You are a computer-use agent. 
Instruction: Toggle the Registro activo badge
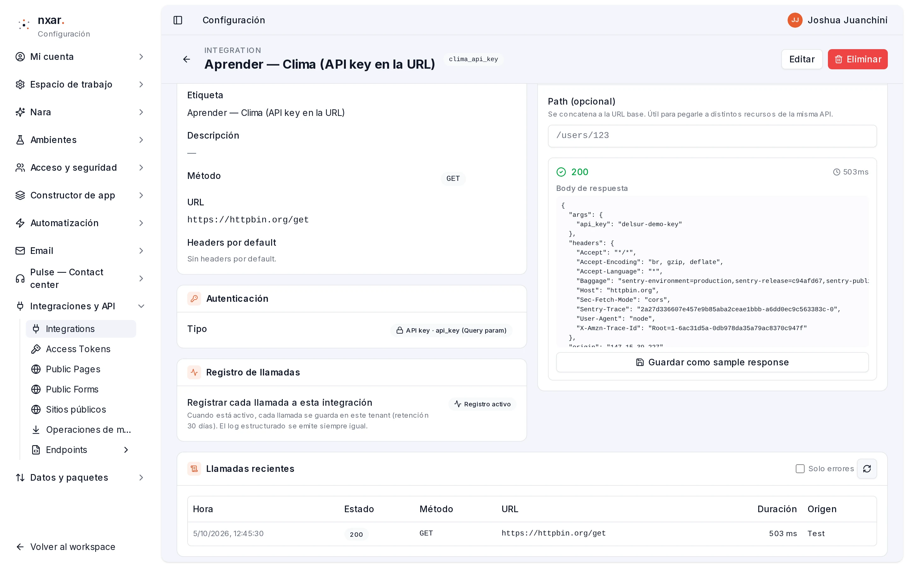coord(482,404)
